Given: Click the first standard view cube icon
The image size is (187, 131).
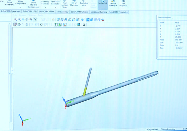Looking at the screenshot, I should click(58, 20).
